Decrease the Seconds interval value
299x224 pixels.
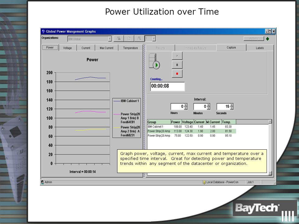(x=232, y=108)
